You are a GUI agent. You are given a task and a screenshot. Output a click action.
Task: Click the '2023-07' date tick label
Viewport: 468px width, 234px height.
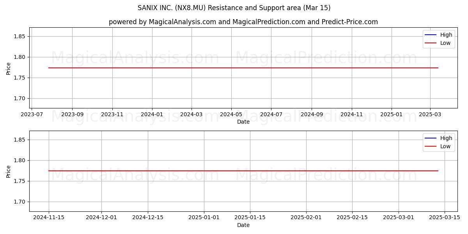(x=32, y=114)
